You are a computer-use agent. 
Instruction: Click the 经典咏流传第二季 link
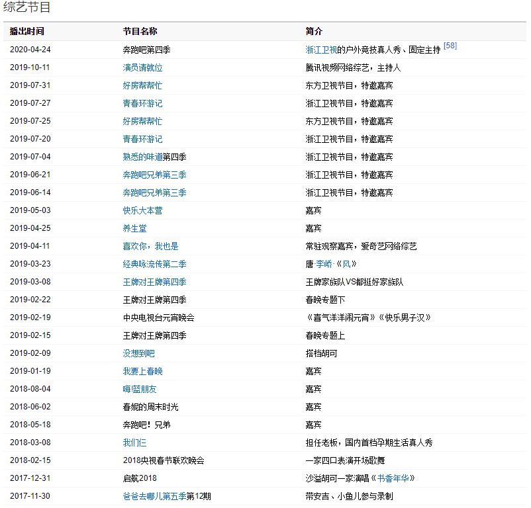[154, 264]
